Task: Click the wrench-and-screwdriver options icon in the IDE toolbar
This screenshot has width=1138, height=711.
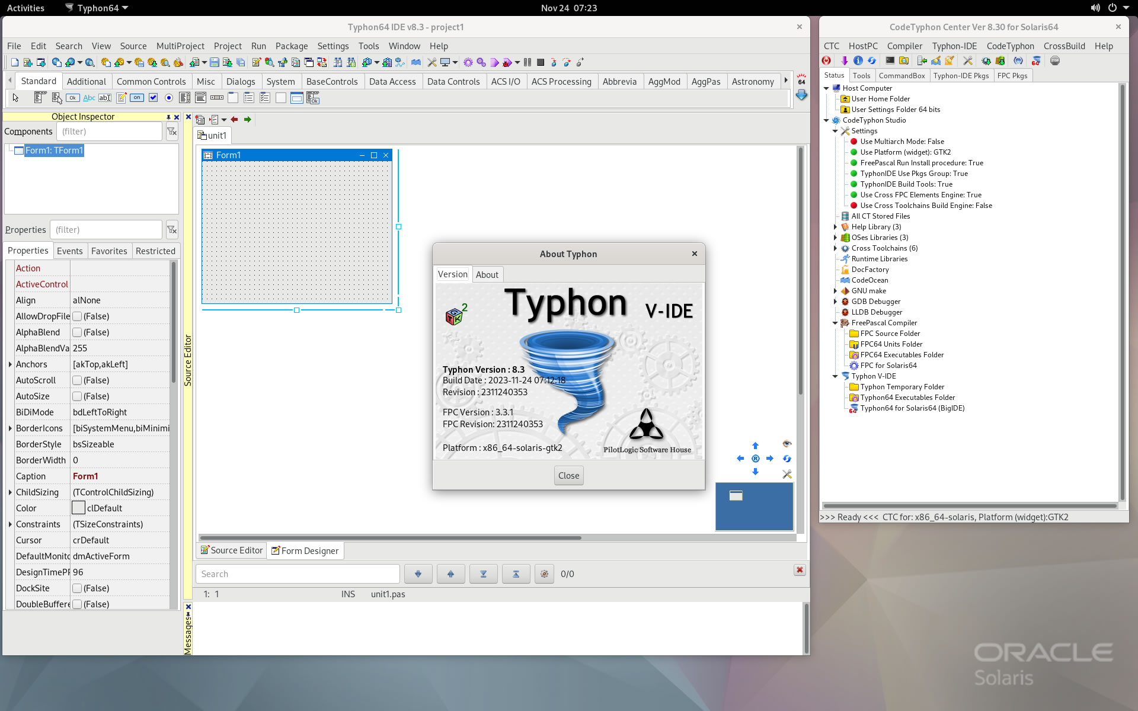Action: tap(432, 62)
